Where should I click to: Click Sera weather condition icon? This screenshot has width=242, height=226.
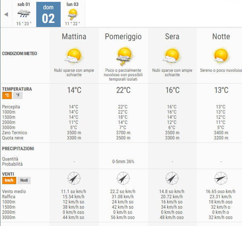(x=171, y=56)
